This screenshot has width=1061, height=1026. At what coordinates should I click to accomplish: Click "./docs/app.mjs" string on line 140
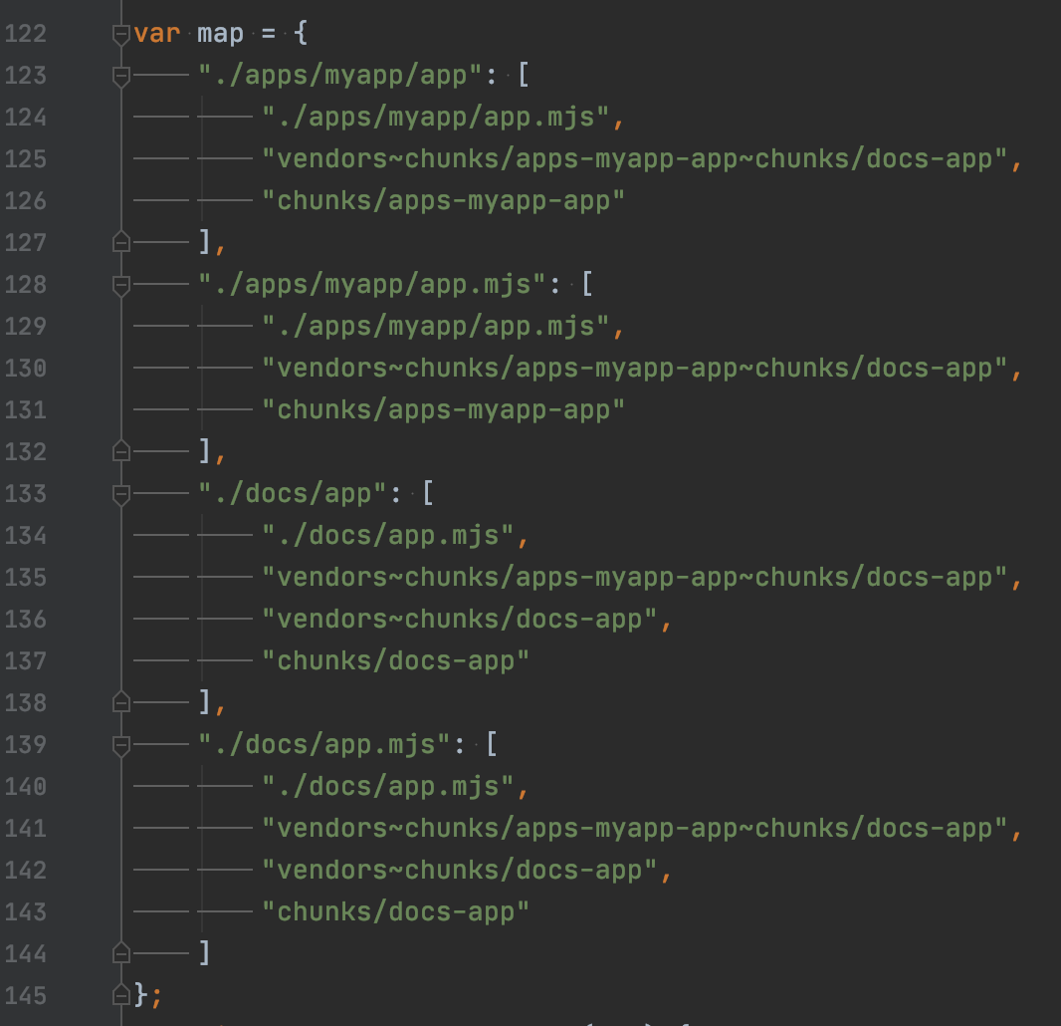click(x=388, y=787)
